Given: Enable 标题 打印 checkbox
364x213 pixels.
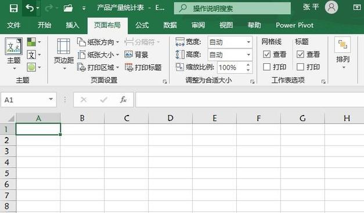Looking at the screenshot, I should tap(300, 67).
